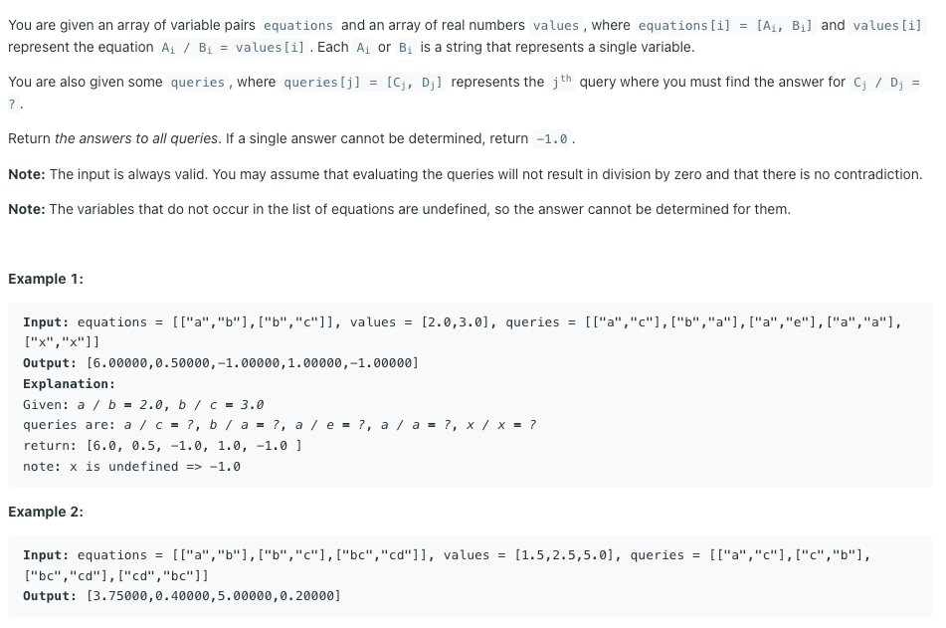Click the 'Example 2:' heading

pyautogui.click(x=46, y=512)
